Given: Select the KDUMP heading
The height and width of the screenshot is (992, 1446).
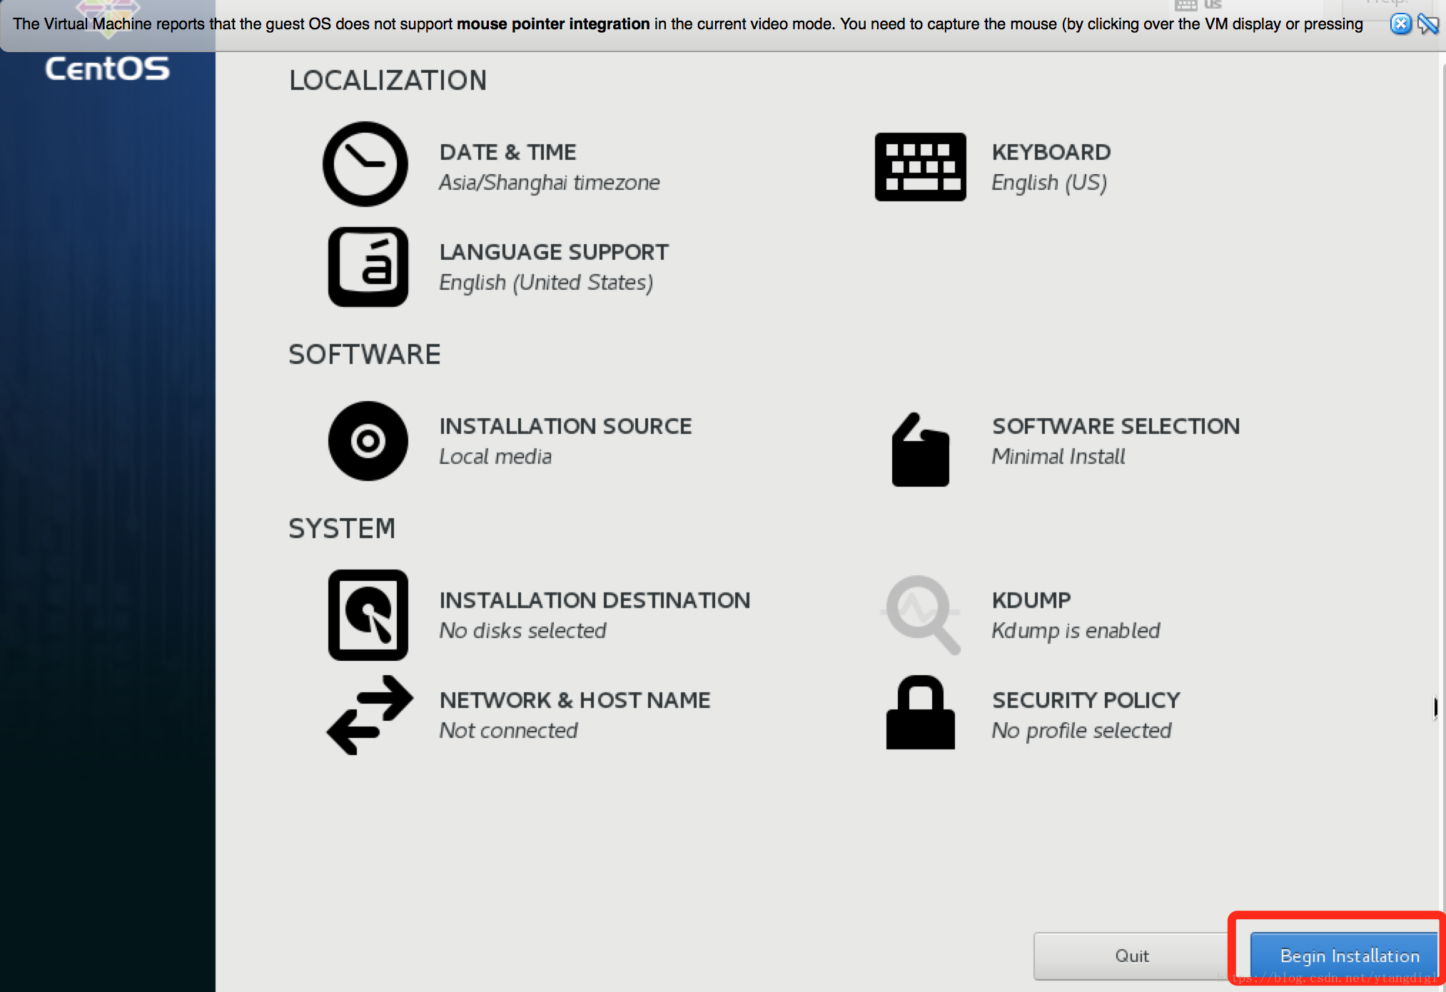Looking at the screenshot, I should tap(1031, 600).
